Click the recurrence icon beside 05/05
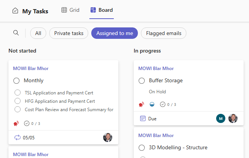 [18, 137]
